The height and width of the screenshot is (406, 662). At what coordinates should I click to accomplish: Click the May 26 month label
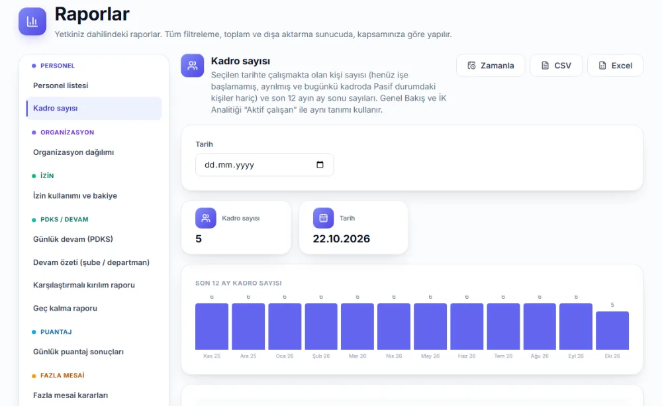click(430, 356)
